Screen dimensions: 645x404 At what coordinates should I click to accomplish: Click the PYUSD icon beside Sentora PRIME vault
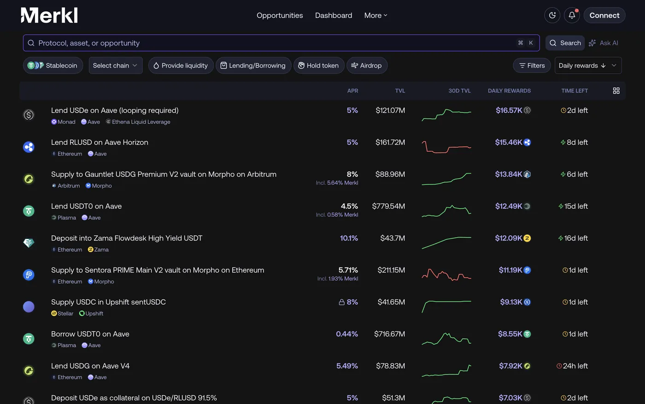[x=29, y=275]
